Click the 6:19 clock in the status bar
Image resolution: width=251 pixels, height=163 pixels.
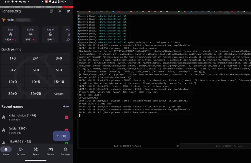(7, 2)
